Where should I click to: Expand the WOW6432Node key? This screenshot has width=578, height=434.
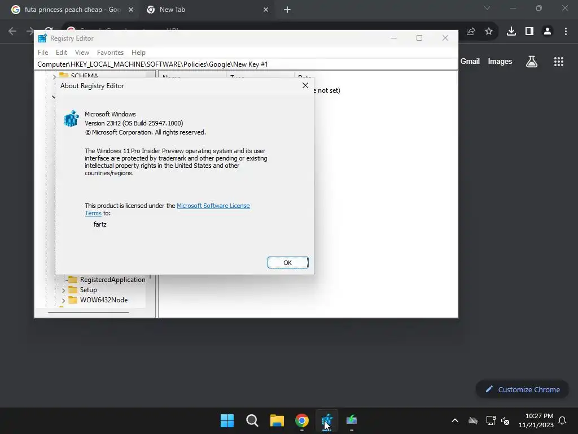[63, 301]
